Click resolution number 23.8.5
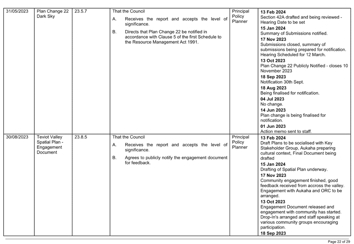The image size is (354, 244). (80, 137)
